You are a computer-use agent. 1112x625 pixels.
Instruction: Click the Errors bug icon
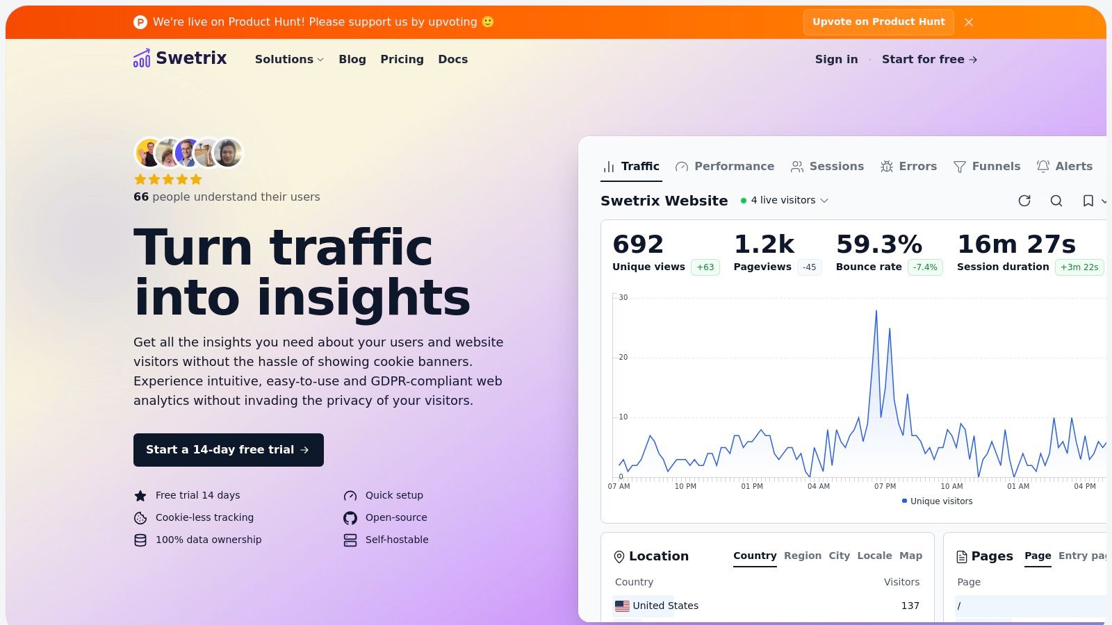tap(887, 167)
